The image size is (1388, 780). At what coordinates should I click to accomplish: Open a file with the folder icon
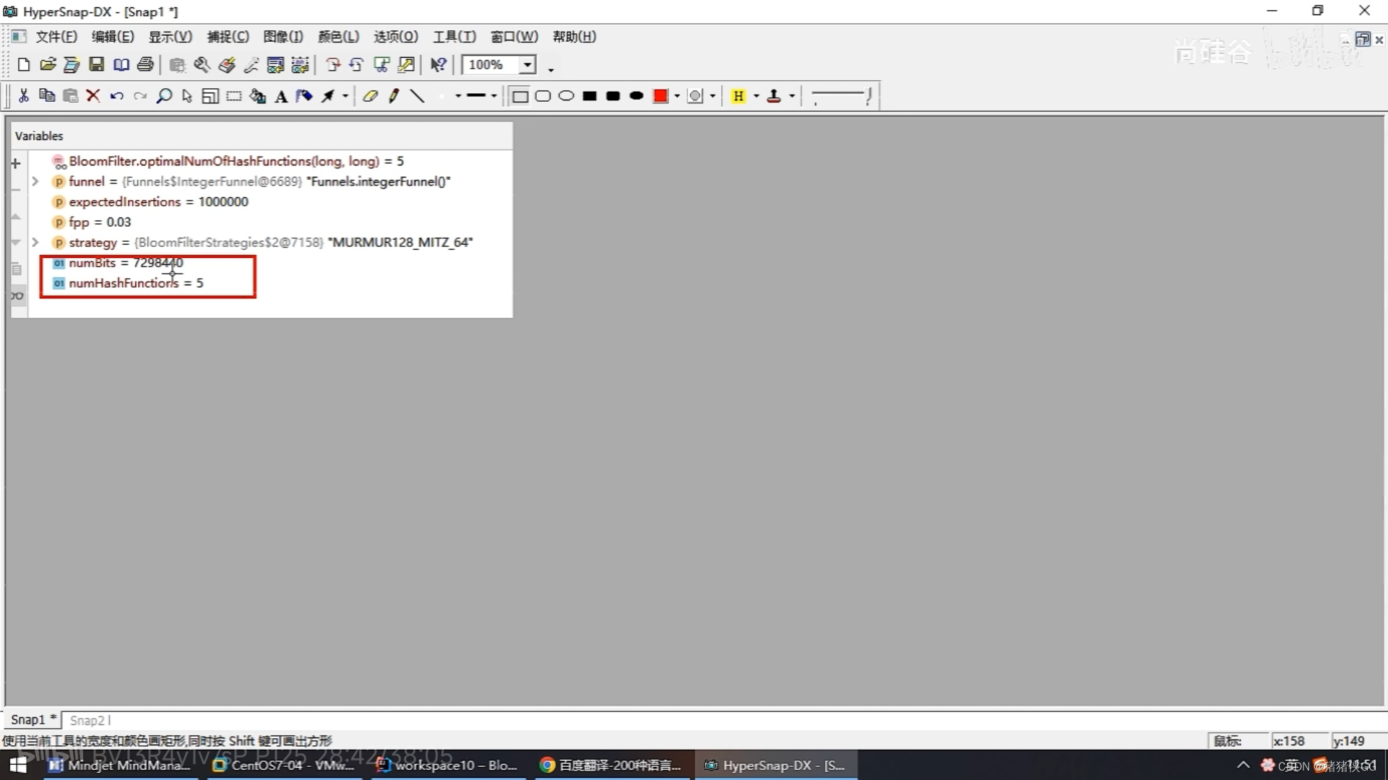(48, 65)
